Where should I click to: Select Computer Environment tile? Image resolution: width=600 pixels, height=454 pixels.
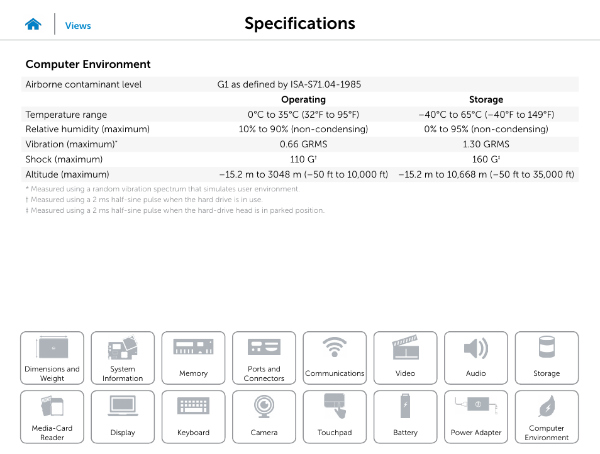click(547, 417)
